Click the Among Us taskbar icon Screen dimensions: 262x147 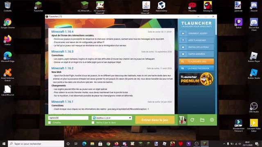click(172, 144)
